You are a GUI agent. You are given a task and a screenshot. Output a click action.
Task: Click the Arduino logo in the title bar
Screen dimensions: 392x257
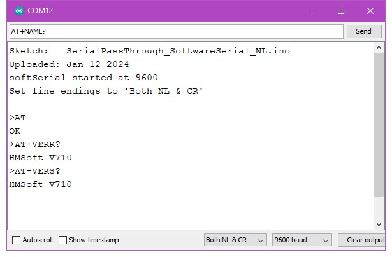coord(18,11)
